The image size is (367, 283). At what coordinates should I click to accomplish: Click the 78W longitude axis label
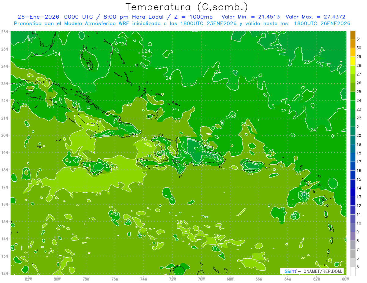tap(86, 279)
